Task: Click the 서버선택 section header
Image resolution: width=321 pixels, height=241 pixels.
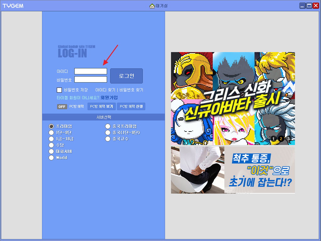Action: (104, 117)
